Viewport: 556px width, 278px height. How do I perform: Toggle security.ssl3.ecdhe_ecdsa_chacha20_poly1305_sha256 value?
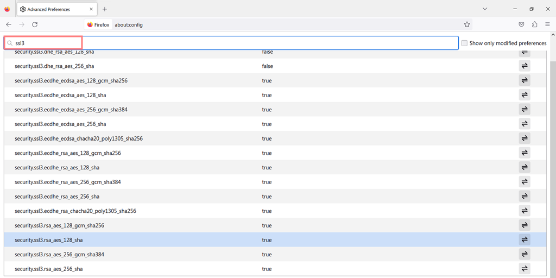525,138
